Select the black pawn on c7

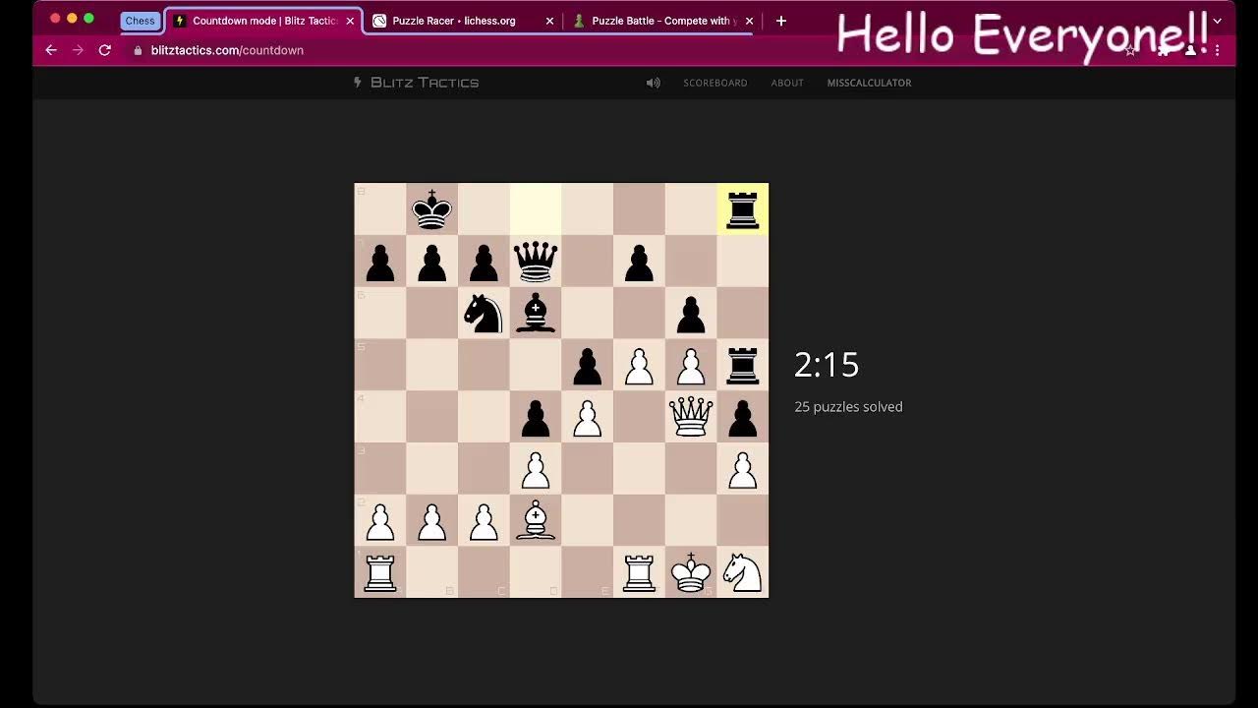point(484,262)
